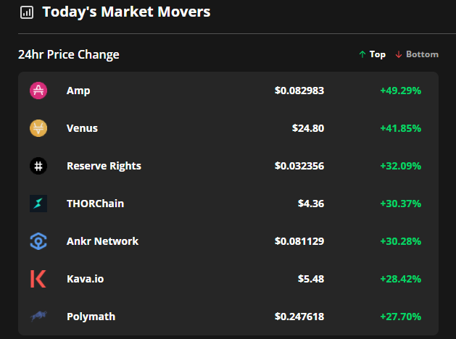Switch to the Top movers tab

[372, 54]
